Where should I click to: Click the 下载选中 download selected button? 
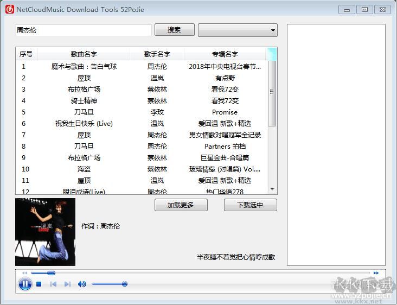(250, 205)
